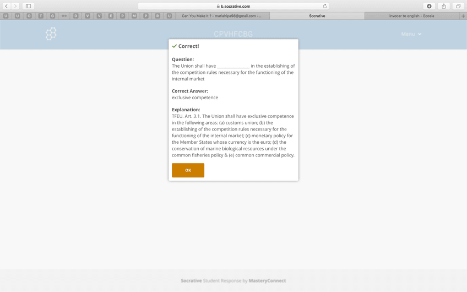The image size is (467, 292).
Task: Open the pinned tab labeled D
Action: point(75,16)
